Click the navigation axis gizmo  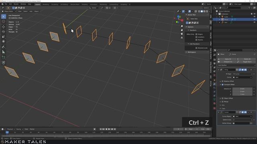click(x=179, y=19)
